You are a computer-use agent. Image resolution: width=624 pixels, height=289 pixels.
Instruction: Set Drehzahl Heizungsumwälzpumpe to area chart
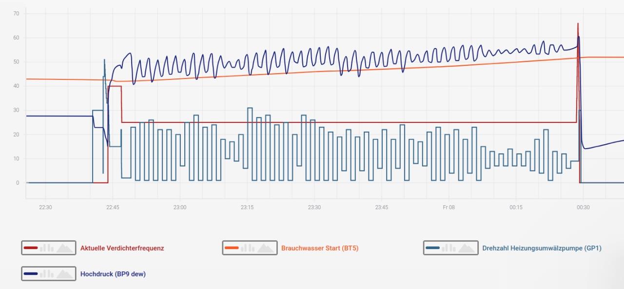467,248
